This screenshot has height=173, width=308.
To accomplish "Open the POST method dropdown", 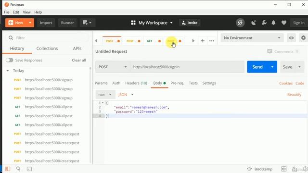I will (113, 67).
